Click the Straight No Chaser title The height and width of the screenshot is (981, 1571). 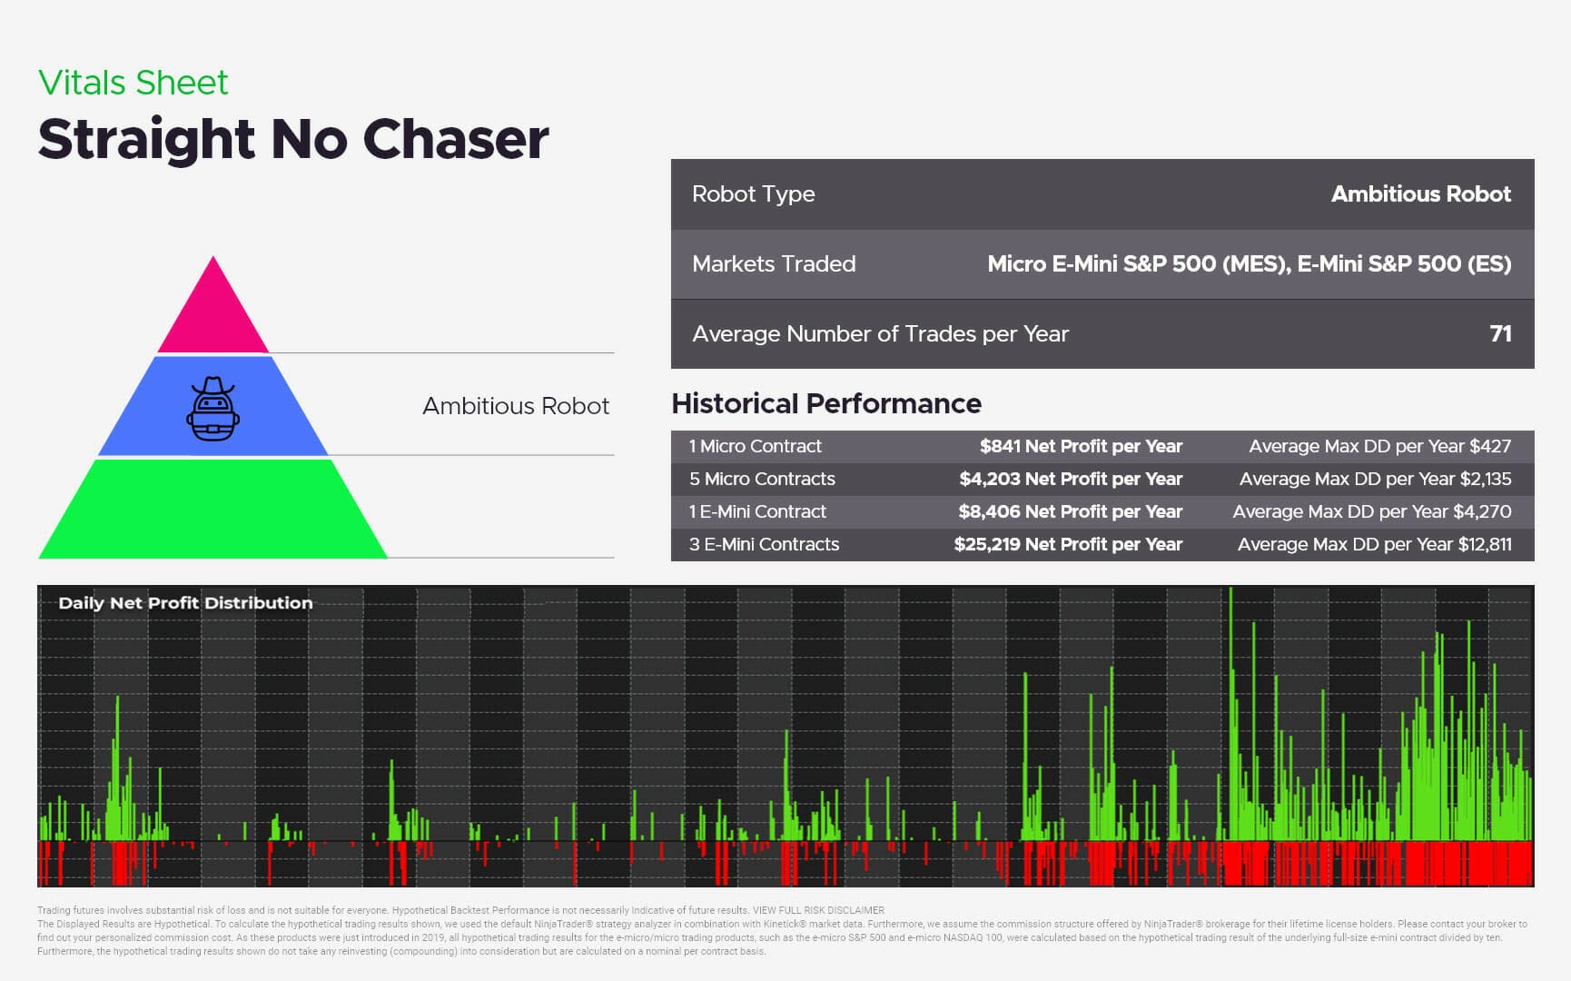click(293, 139)
